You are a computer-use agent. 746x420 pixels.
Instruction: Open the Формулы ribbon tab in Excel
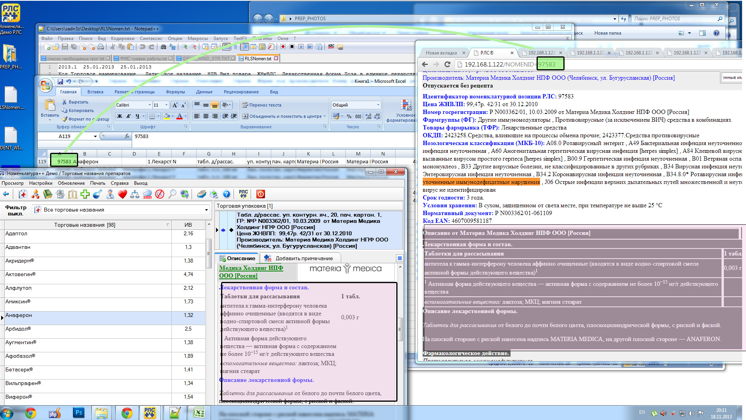pyautogui.click(x=175, y=92)
